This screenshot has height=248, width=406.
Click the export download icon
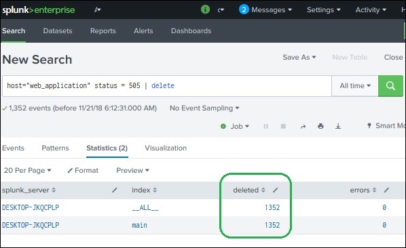tap(338, 126)
